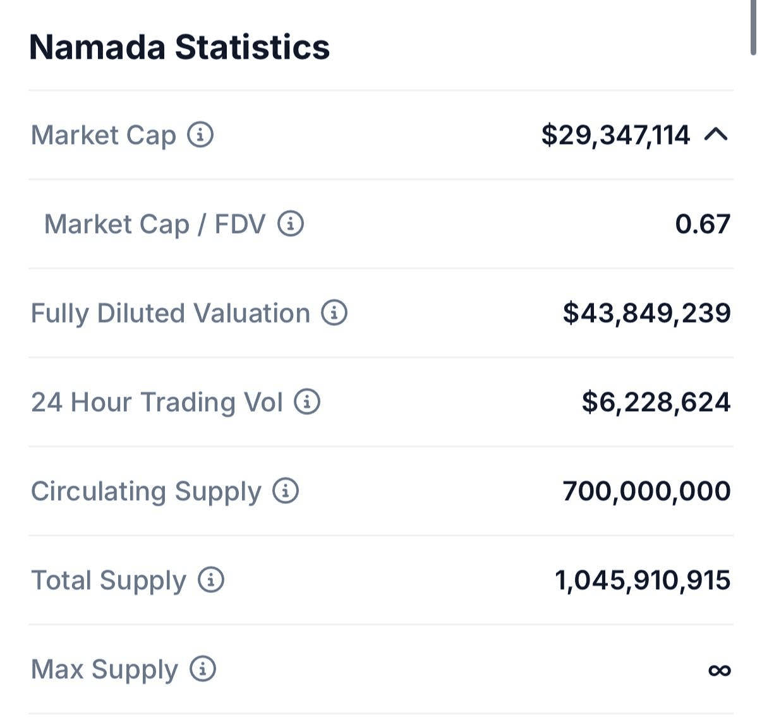
Task: Click the 0.67 Market Cap / FDV ratio
Action: coord(703,224)
